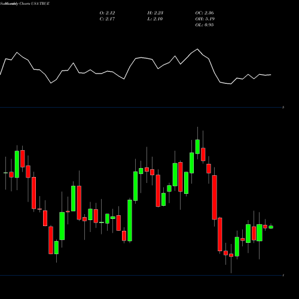Click the high value 'H: 2.23'
This screenshot has width=299, height=299.
point(155,13)
